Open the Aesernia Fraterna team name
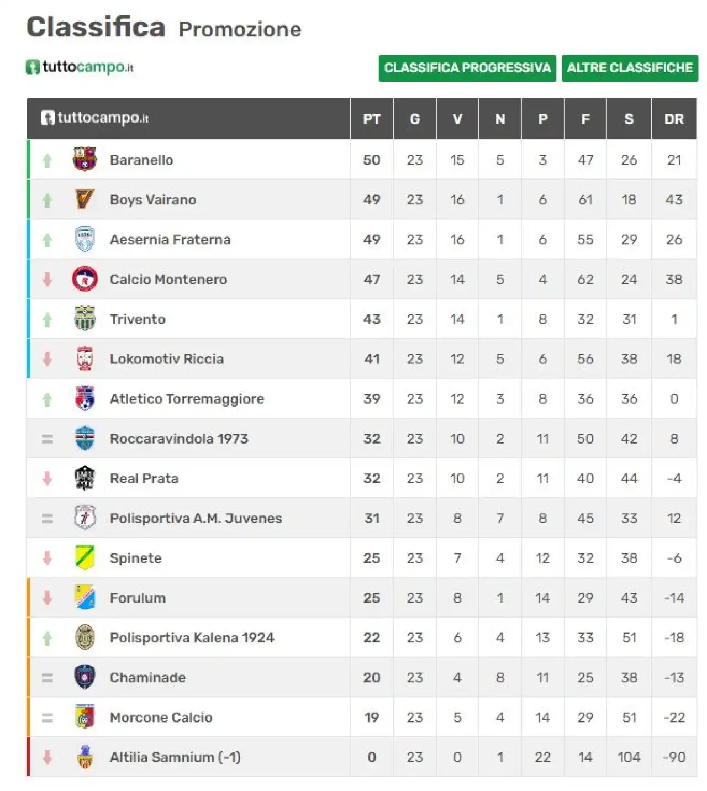Image resolution: width=707 pixels, height=791 pixels. [x=170, y=239]
